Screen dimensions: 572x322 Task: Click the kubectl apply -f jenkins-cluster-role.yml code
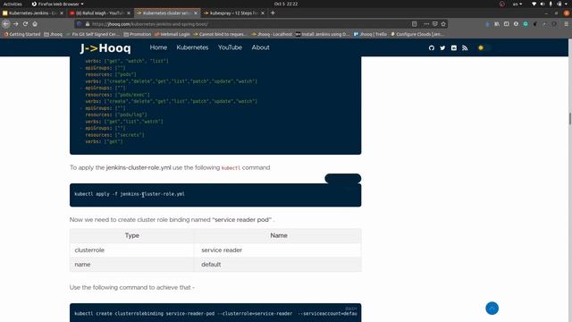click(x=130, y=194)
